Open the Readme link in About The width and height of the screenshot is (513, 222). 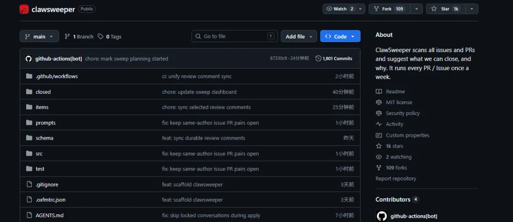coord(395,91)
